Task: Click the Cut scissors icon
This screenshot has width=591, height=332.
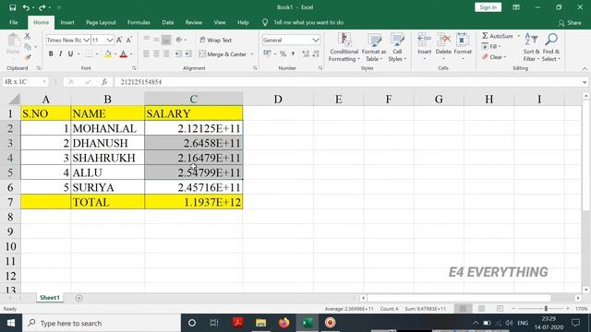Action: [x=27, y=37]
